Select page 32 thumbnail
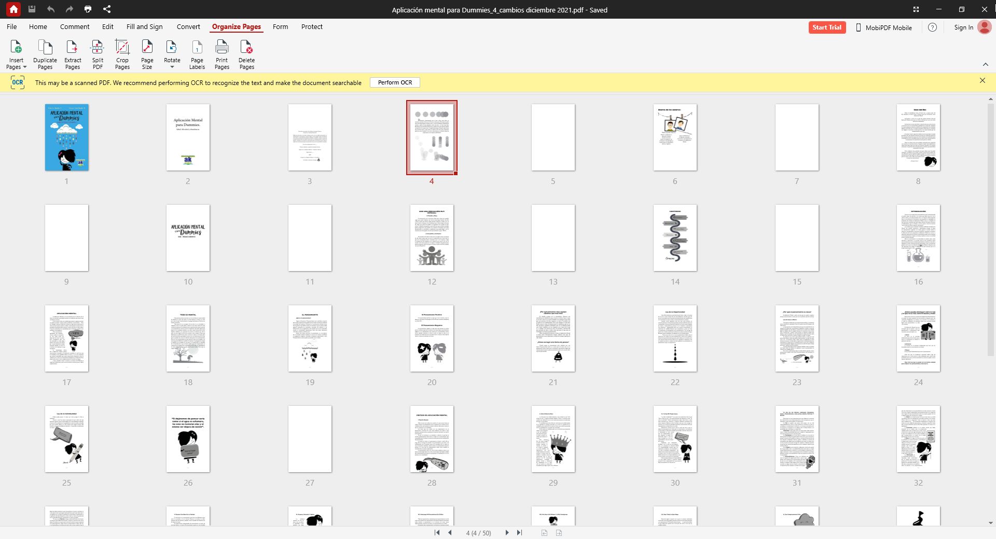996x539 pixels. click(918, 439)
